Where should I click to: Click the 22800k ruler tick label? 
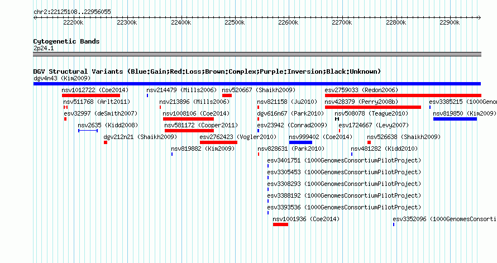point(396,22)
